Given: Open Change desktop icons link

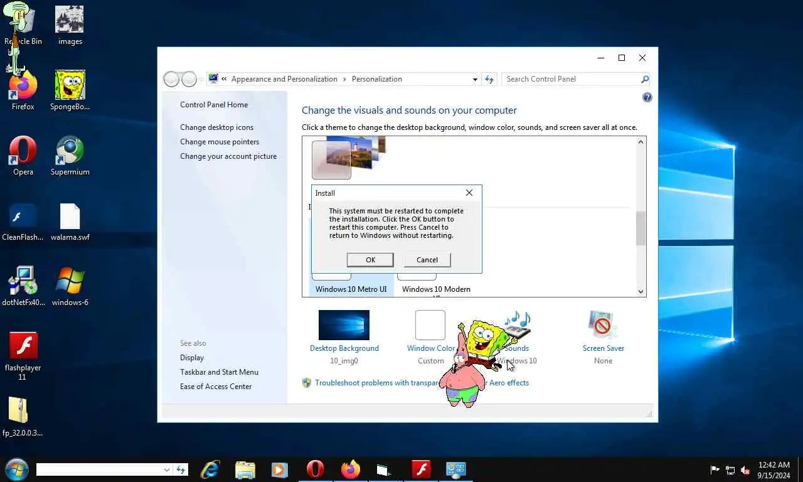Looking at the screenshot, I should 216,127.
